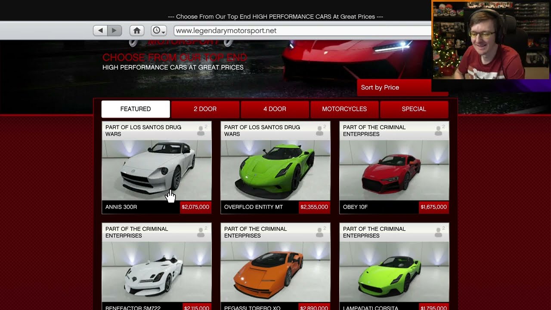Click the OBEY 10F name label

pyautogui.click(x=355, y=207)
